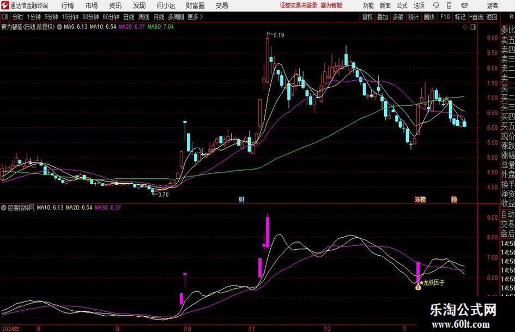Image resolution: width=515 pixels, height=332 pixels.
Task: Open the 选项 menu
Action: point(419,5)
